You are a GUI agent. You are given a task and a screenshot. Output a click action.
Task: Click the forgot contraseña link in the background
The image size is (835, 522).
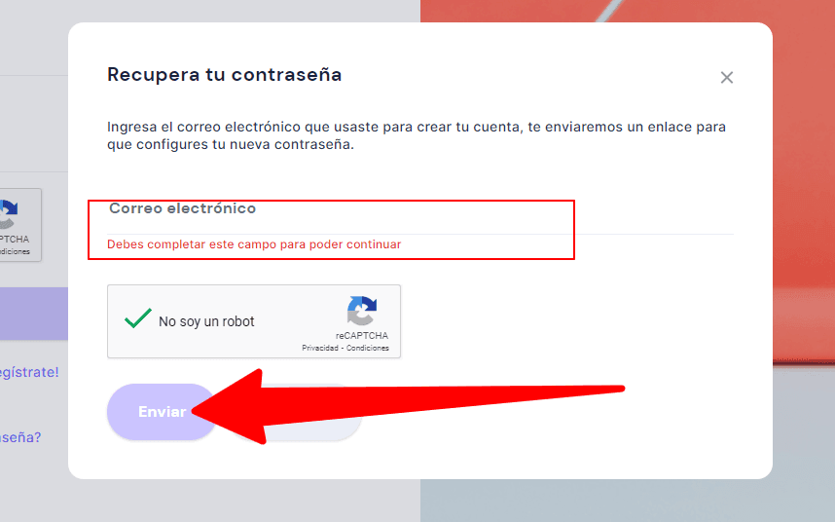pyautogui.click(x=20, y=437)
